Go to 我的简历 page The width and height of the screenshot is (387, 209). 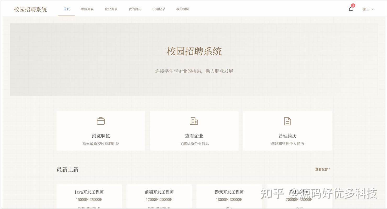[135, 9]
